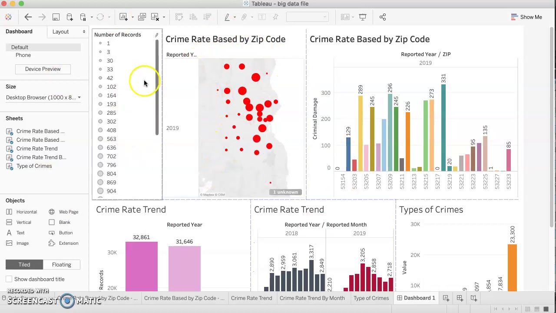The width and height of the screenshot is (556, 313).
Task: Open the Crime Rate Trend sheet tab
Action: 252,298
